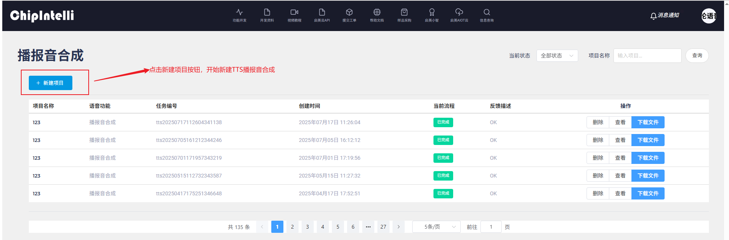The height and width of the screenshot is (240, 729).
Task: Jump to last page 27
Action: tap(383, 227)
